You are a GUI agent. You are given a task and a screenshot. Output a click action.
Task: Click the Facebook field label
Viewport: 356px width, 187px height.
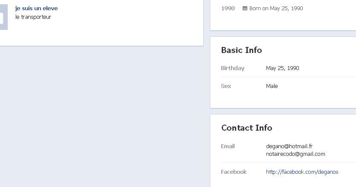click(234, 172)
